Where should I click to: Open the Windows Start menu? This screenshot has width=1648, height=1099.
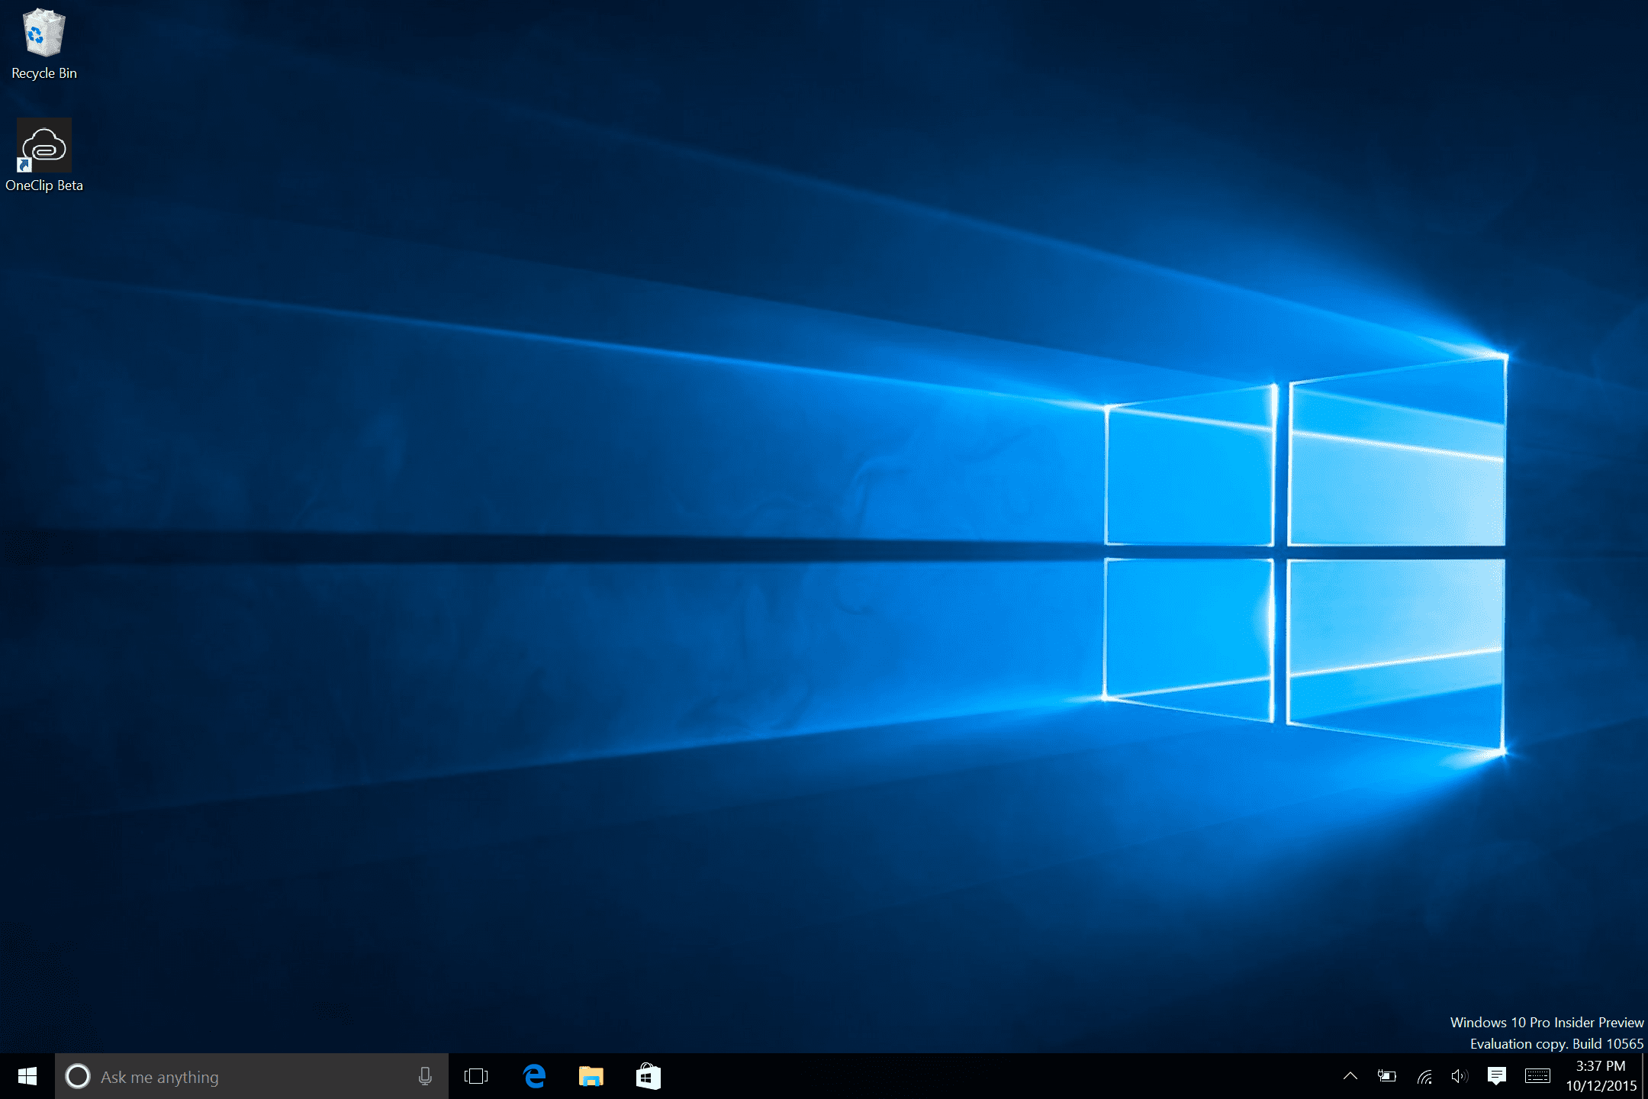[27, 1077]
